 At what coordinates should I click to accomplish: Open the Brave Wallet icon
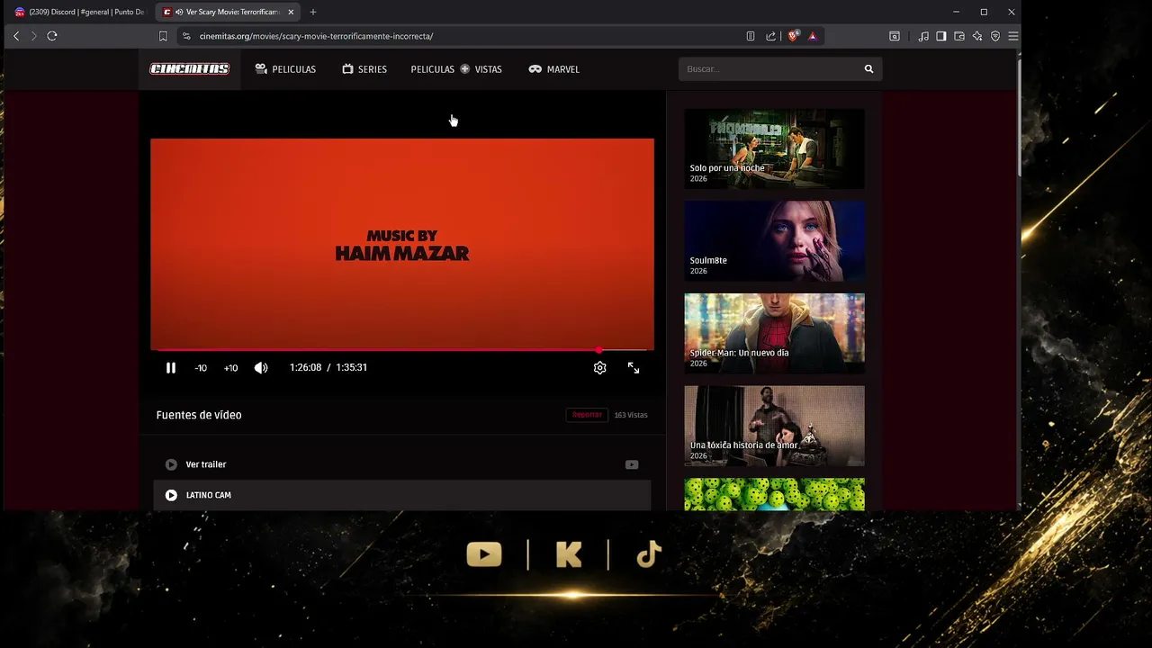pyautogui.click(x=959, y=36)
